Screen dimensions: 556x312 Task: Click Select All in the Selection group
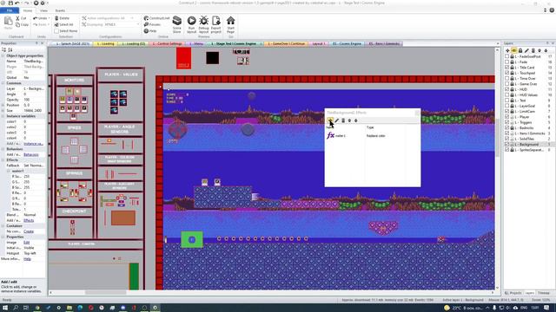(x=63, y=24)
